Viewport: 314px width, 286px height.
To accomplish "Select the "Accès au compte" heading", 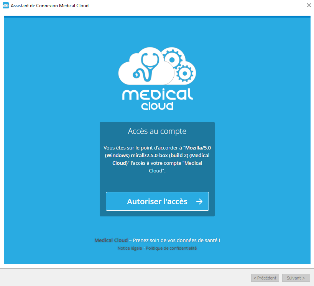I will [157, 131].
